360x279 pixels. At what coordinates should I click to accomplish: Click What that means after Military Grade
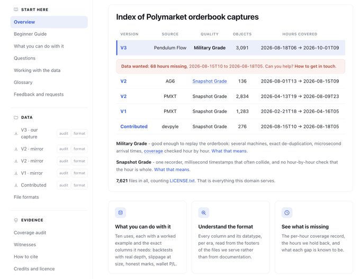[229, 151]
